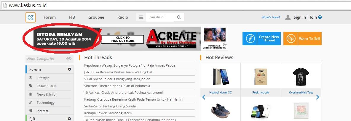Click the Hot Reviews heading
Screen dimensions: 351x121
(x=219, y=57)
